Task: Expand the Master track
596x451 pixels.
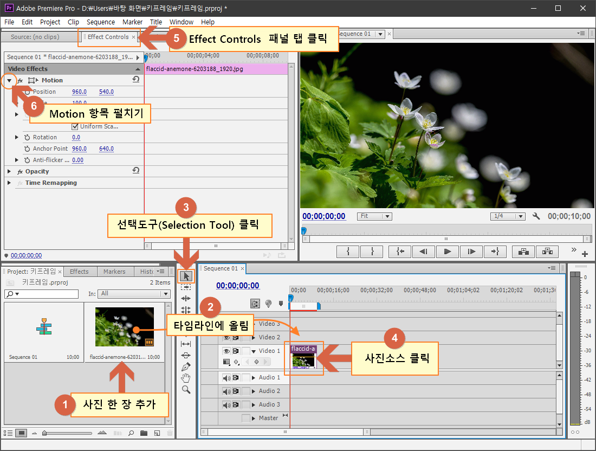Action: point(254,418)
